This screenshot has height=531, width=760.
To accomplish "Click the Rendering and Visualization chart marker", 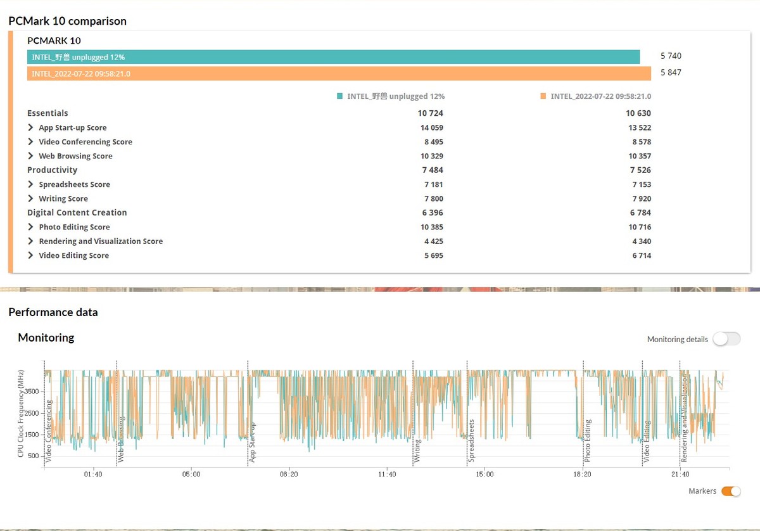I will (684, 418).
